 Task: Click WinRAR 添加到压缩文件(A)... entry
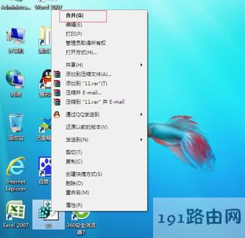99,74
